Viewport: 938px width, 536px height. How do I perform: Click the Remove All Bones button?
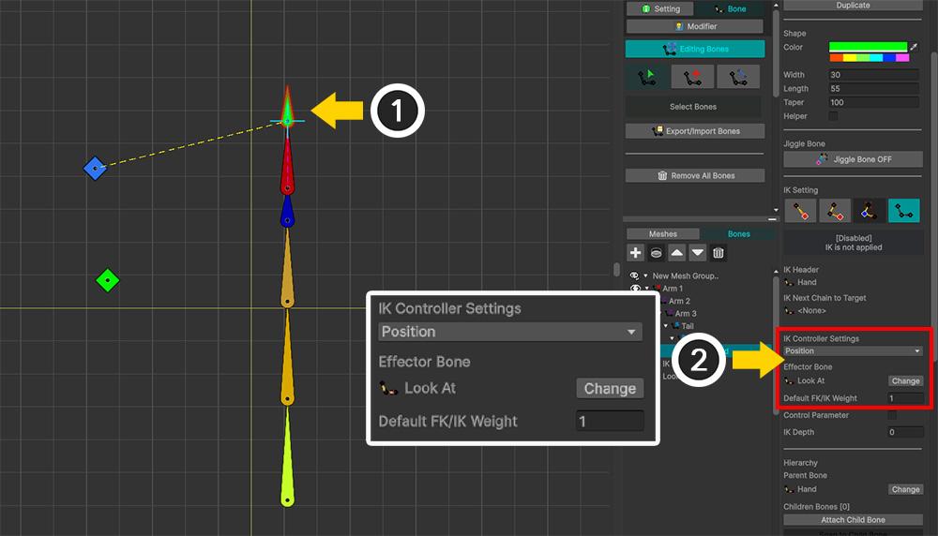(695, 175)
